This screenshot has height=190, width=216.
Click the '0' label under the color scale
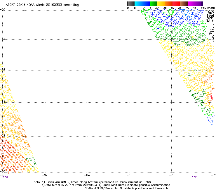pos(128,8)
